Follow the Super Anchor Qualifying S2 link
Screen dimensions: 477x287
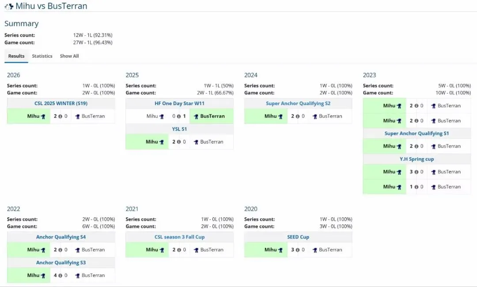(x=298, y=103)
